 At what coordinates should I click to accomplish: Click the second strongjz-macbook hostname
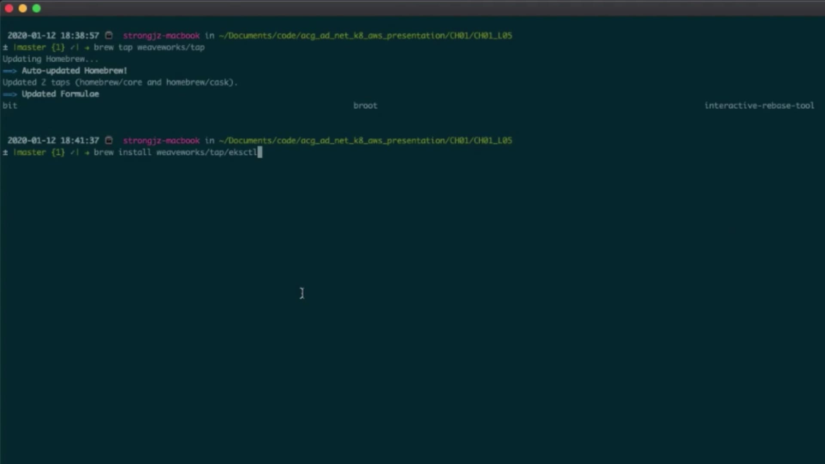[x=161, y=140]
